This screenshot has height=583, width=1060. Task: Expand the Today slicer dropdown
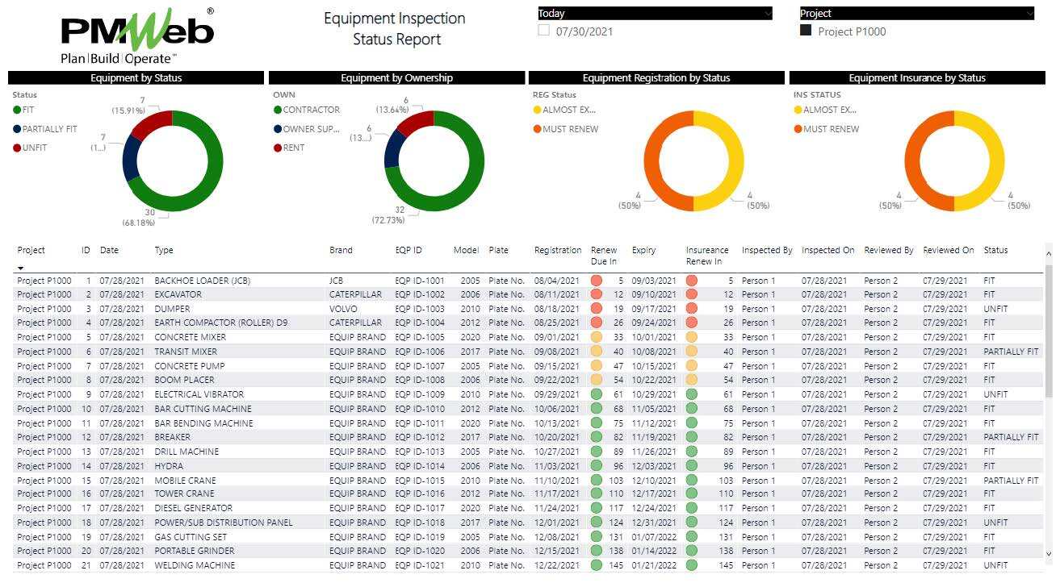(766, 14)
